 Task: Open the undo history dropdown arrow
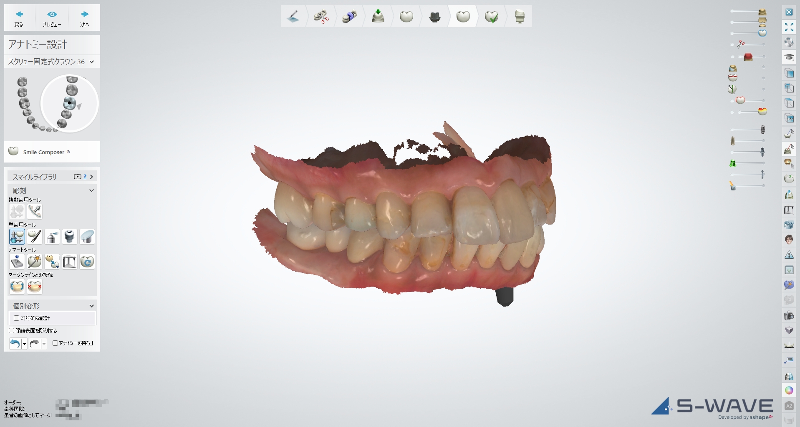(24, 344)
